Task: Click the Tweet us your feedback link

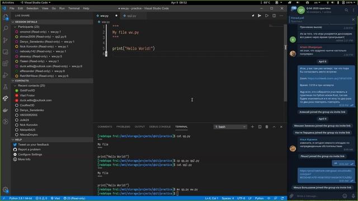Action: [x=34, y=145]
